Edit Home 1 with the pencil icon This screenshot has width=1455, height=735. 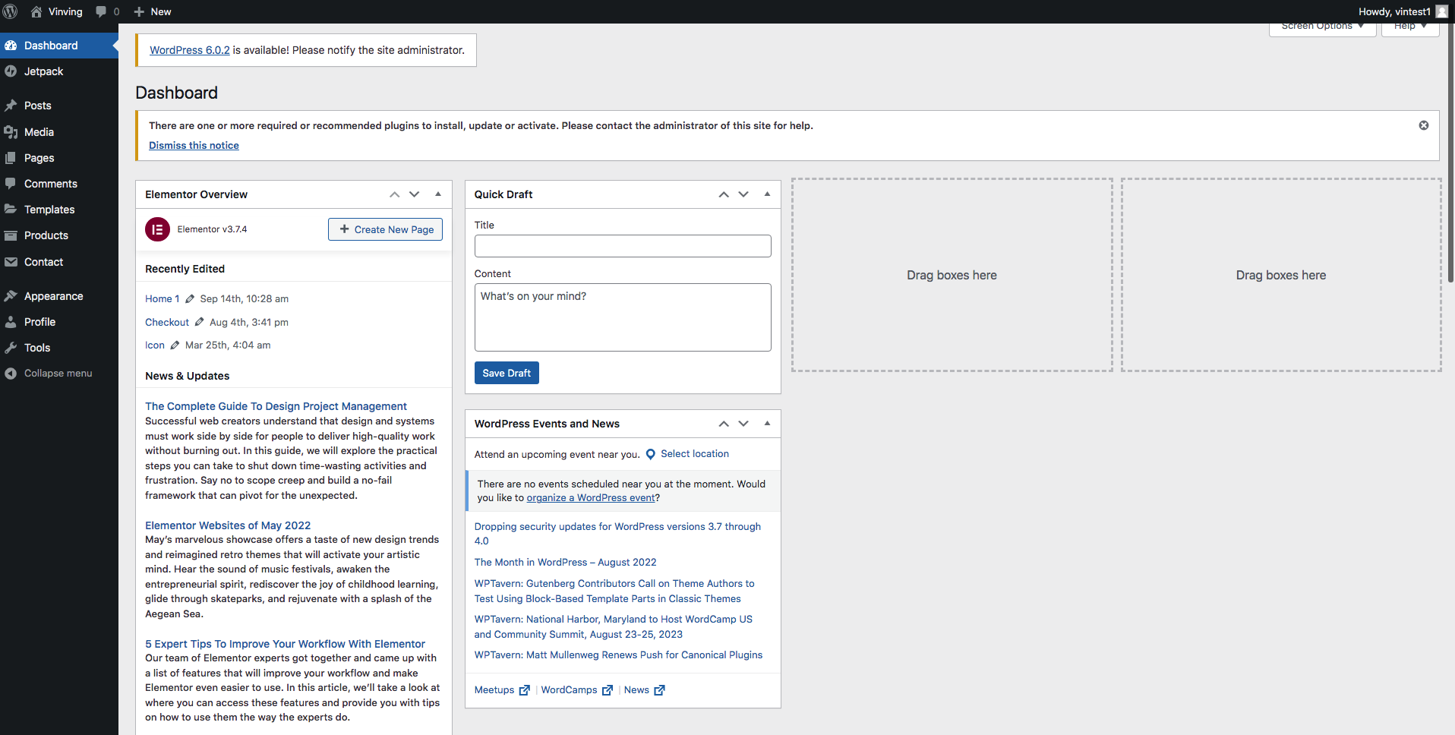[x=190, y=299]
